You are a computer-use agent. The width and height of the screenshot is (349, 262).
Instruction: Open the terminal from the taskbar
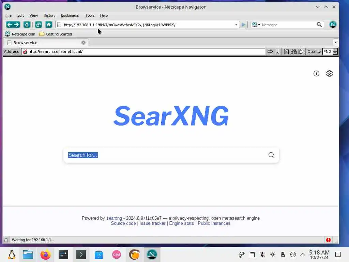(81, 254)
